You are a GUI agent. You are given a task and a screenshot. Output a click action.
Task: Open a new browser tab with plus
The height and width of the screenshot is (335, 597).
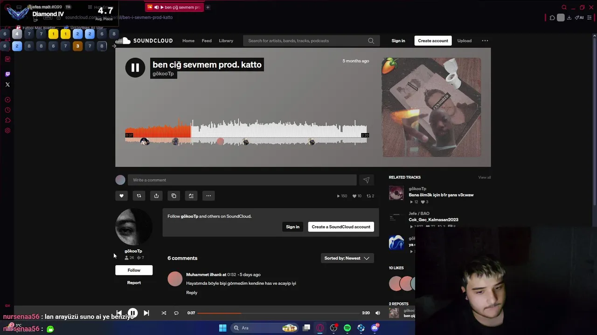pos(208,7)
